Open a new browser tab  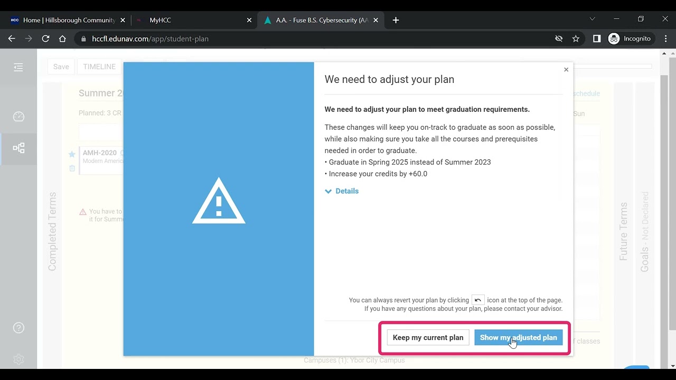tap(396, 20)
